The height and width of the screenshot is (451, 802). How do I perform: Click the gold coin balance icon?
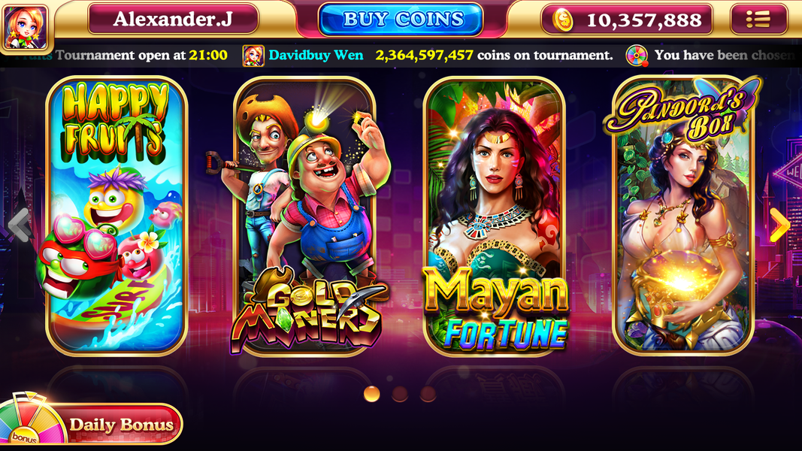click(x=562, y=20)
